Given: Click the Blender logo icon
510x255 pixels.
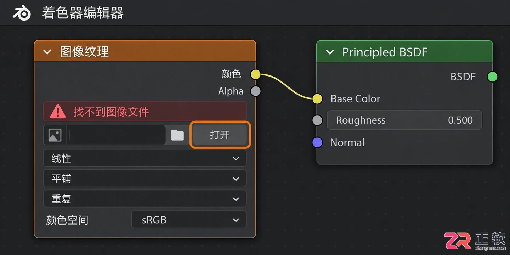Looking at the screenshot, I should (x=22, y=13).
